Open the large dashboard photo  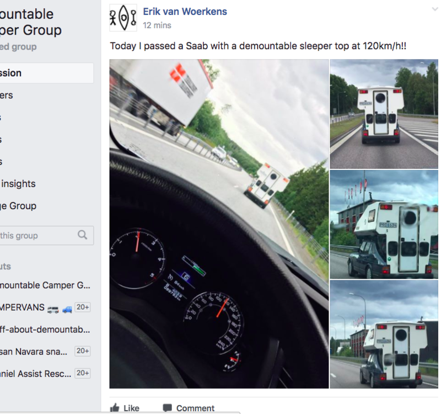point(219,224)
